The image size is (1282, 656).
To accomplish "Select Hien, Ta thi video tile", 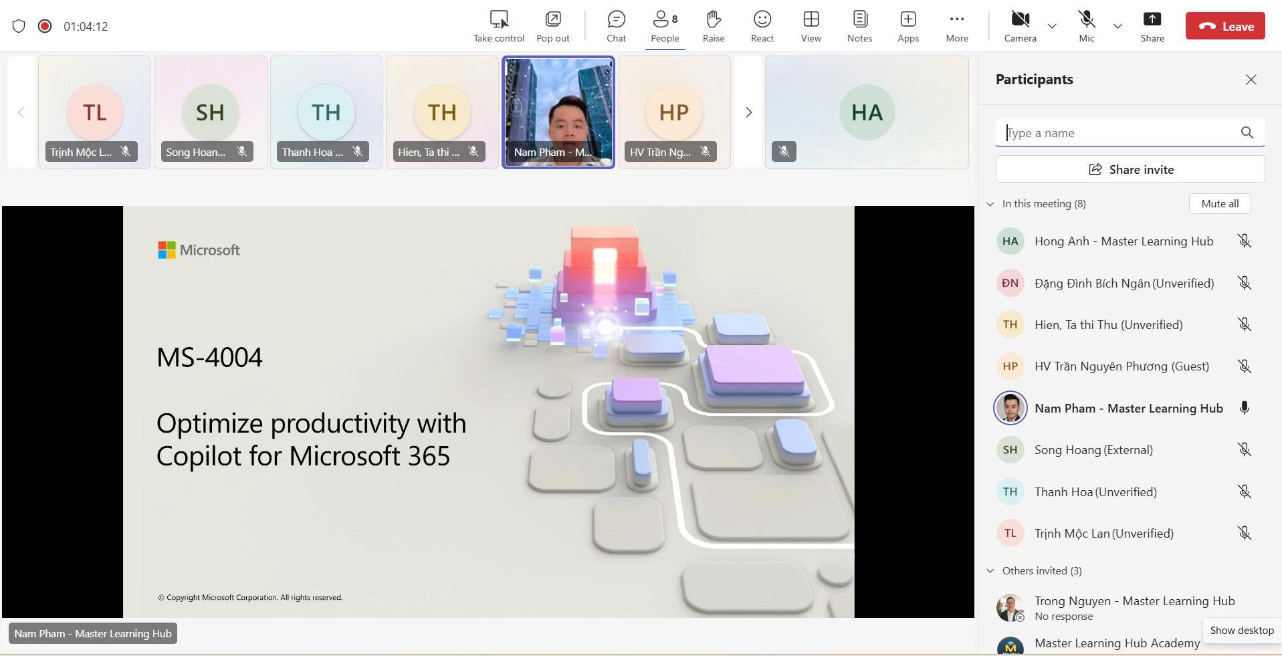I will [x=442, y=112].
